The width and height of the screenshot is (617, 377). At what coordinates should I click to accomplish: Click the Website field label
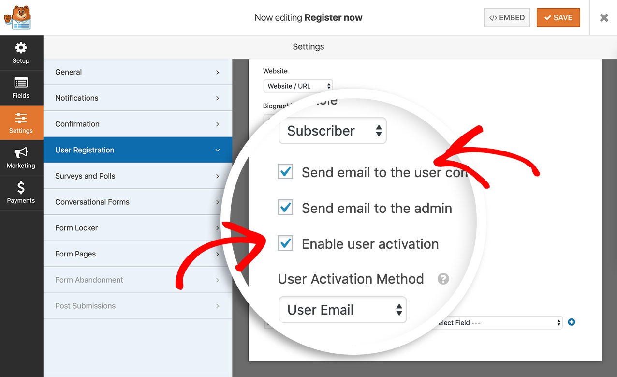pyautogui.click(x=275, y=71)
